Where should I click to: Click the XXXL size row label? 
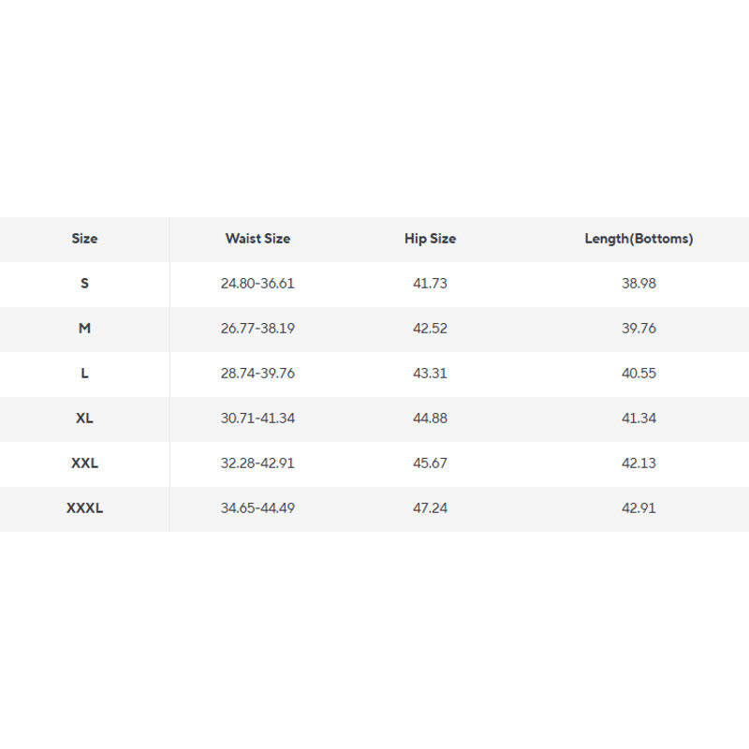coord(84,507)
